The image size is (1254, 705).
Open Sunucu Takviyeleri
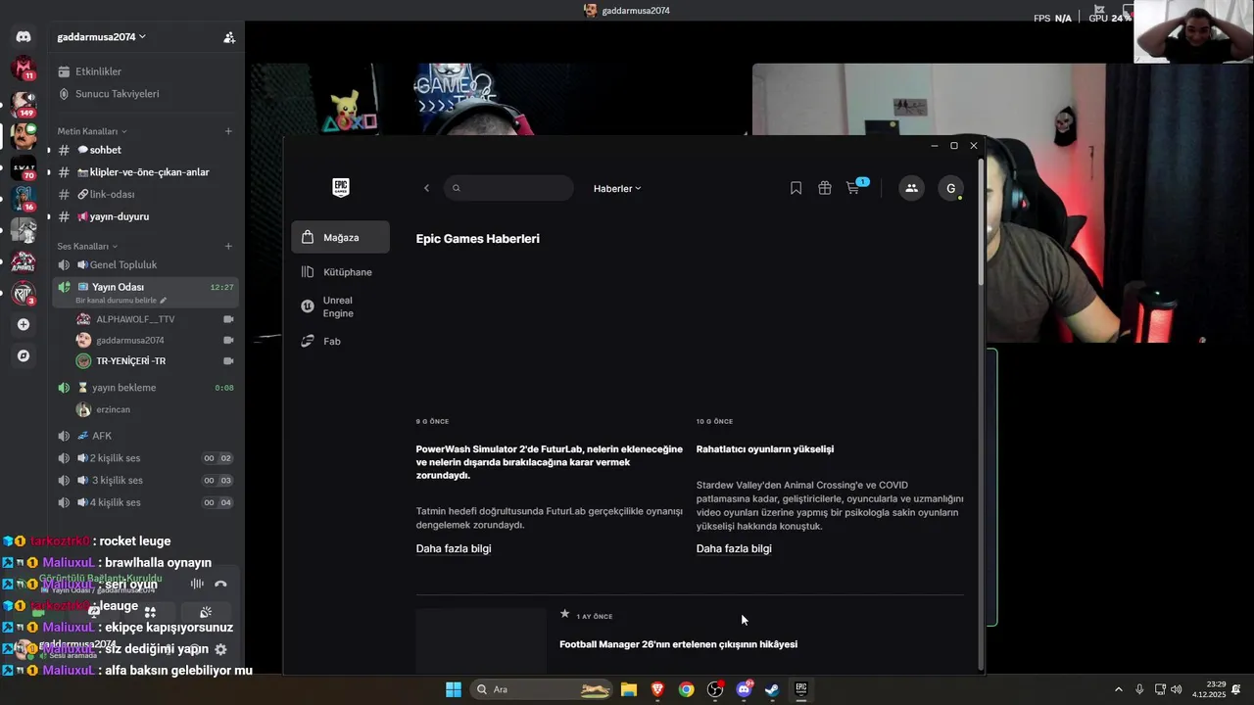coord(147,94)
